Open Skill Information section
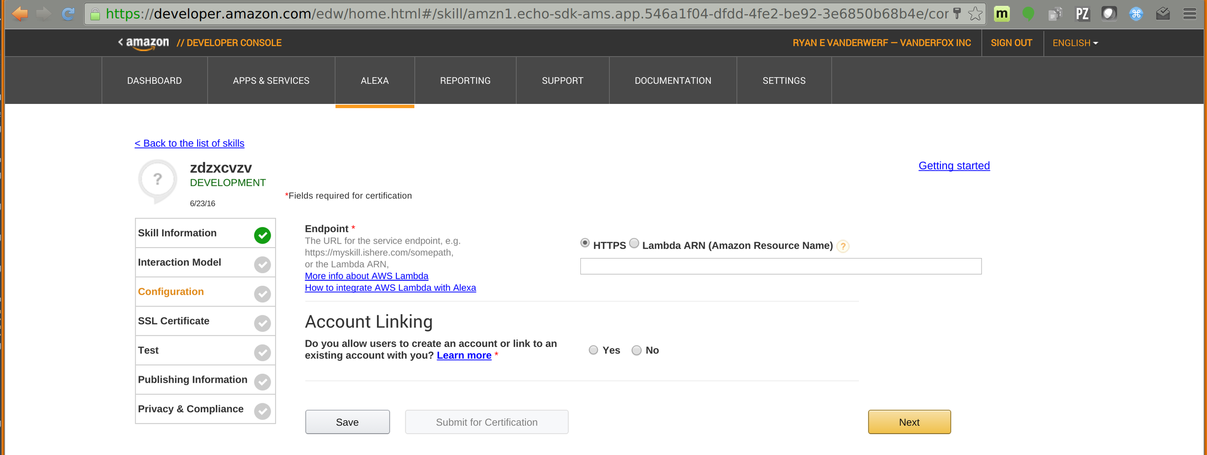This screenshot has width=1207, height=455. tap(205, 233)
